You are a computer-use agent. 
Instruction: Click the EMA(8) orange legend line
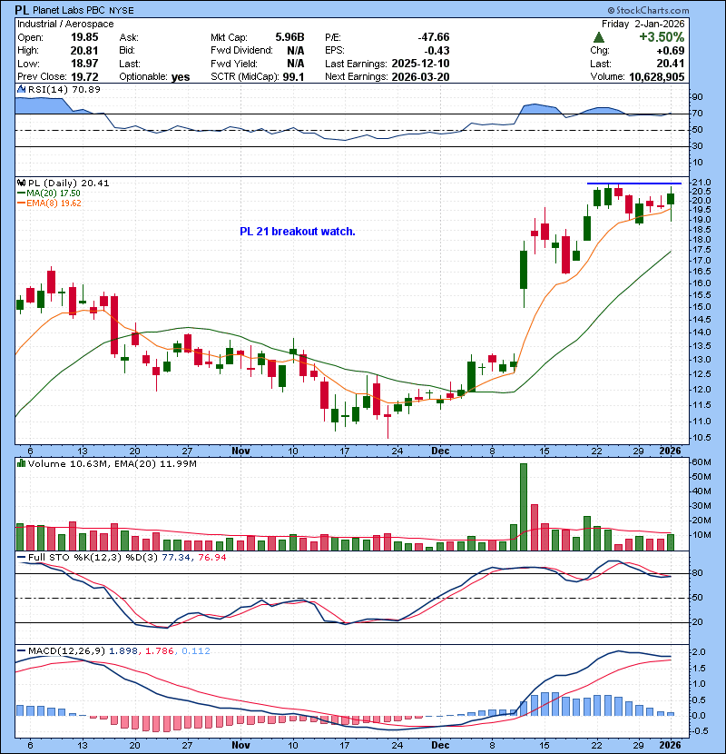[21, 203]
